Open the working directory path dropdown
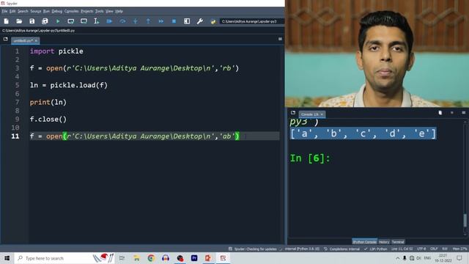This screenshot has height=264, width=469. tap(251, 21)
